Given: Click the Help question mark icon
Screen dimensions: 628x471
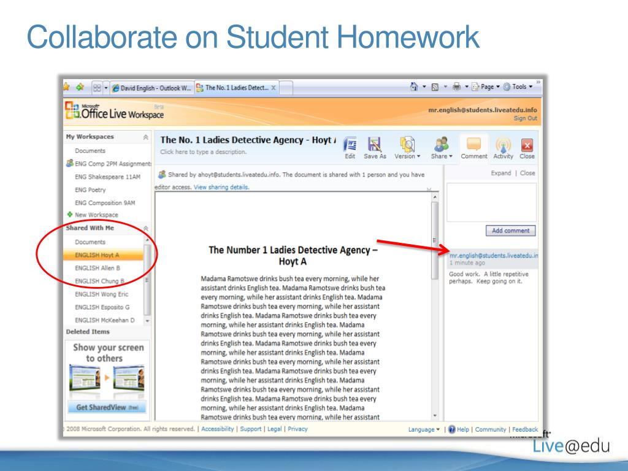Looking at the screenshot, I should point(452,429).
